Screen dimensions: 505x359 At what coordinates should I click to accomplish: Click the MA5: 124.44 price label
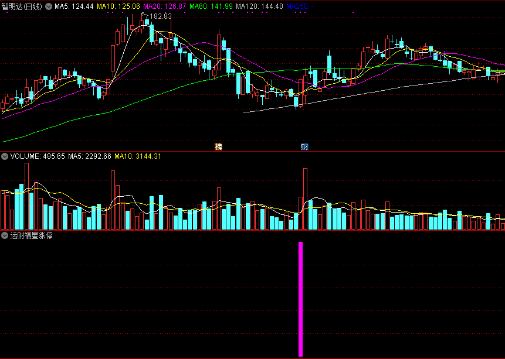pos(74,6)
